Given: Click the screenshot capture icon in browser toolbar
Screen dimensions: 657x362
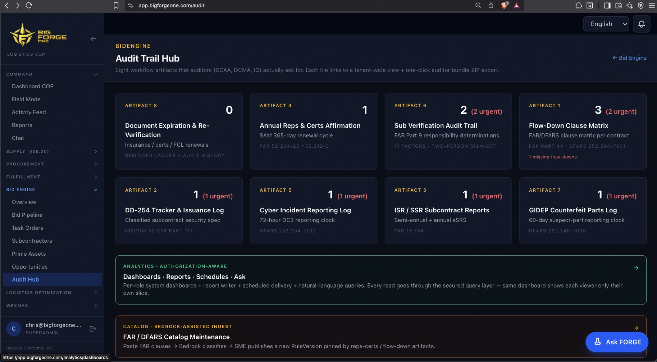Looking at the screenshot, I should [x=590, y=5].
